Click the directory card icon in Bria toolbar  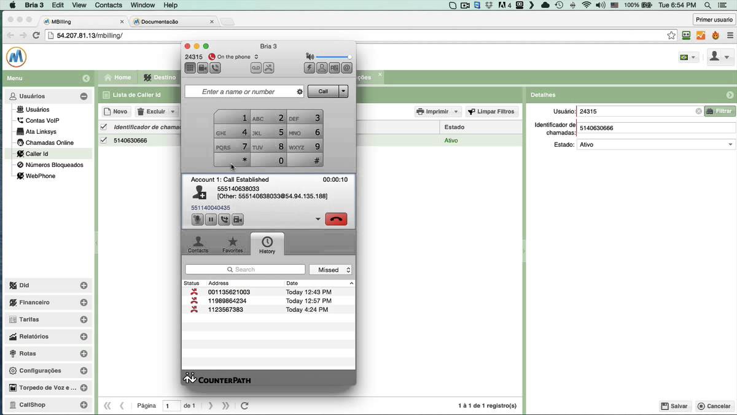(334, 68)
